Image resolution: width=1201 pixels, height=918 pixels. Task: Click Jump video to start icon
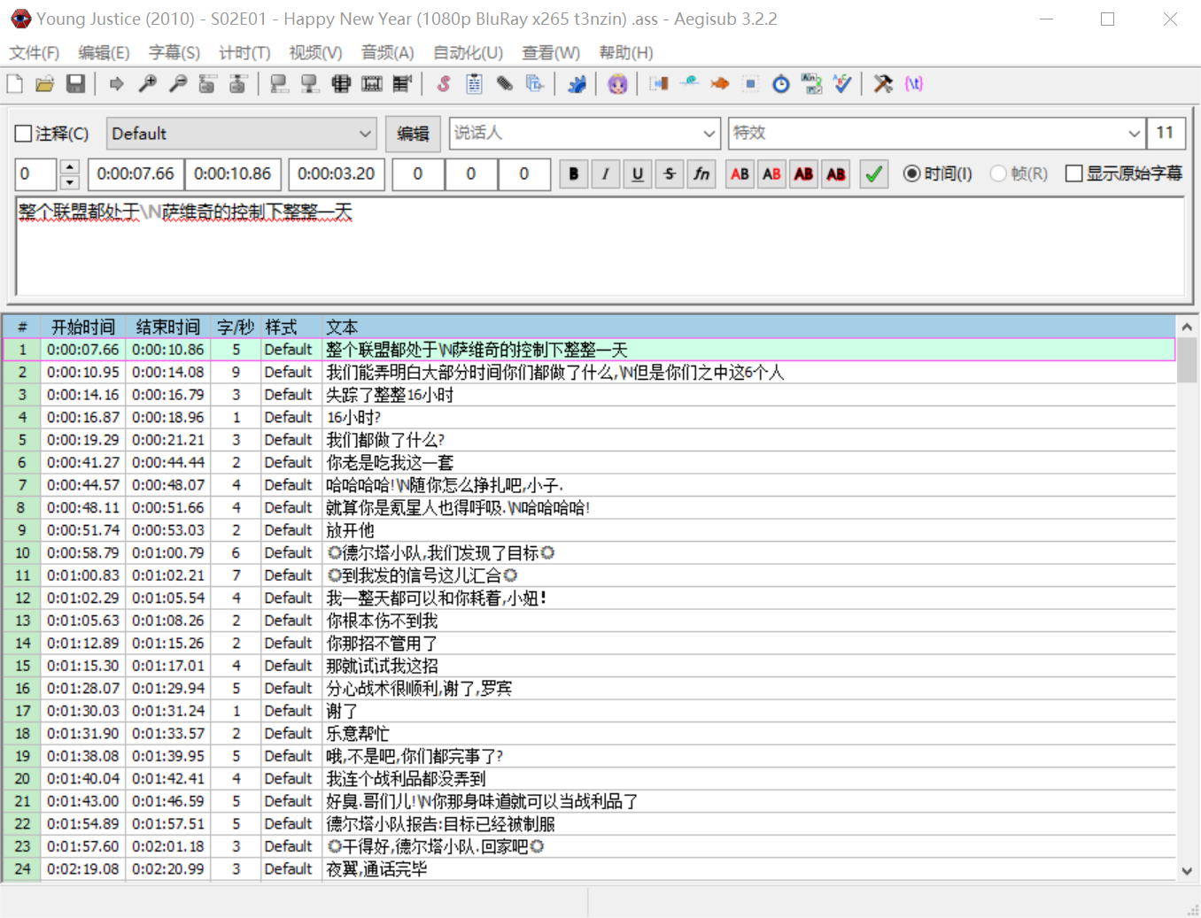(x=207, y=84)
